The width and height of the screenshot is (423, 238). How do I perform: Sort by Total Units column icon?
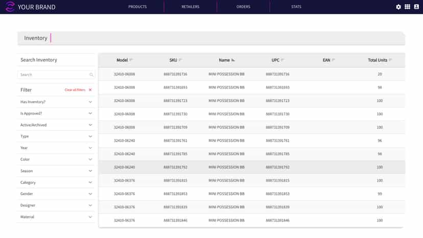tap(390, 60)
